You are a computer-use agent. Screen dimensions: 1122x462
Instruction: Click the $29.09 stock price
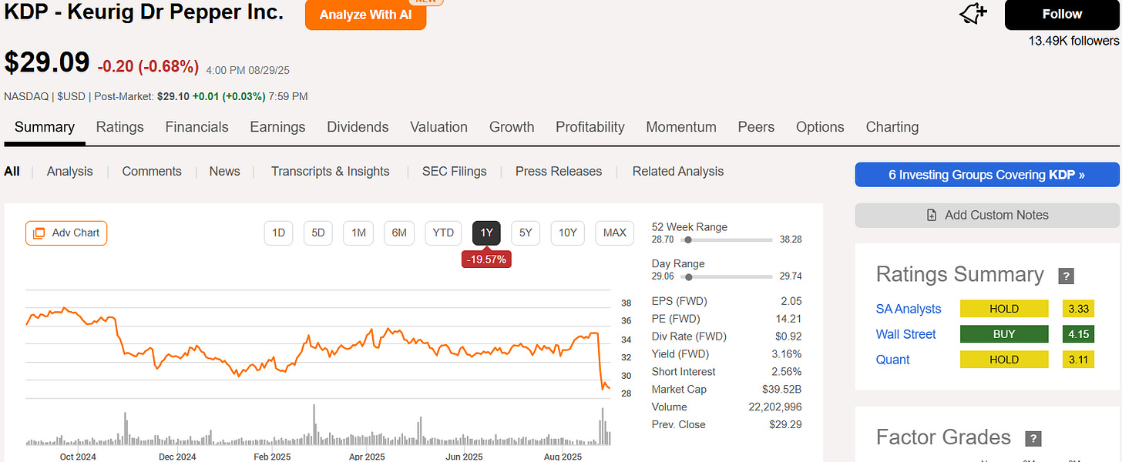pos(47,63)
